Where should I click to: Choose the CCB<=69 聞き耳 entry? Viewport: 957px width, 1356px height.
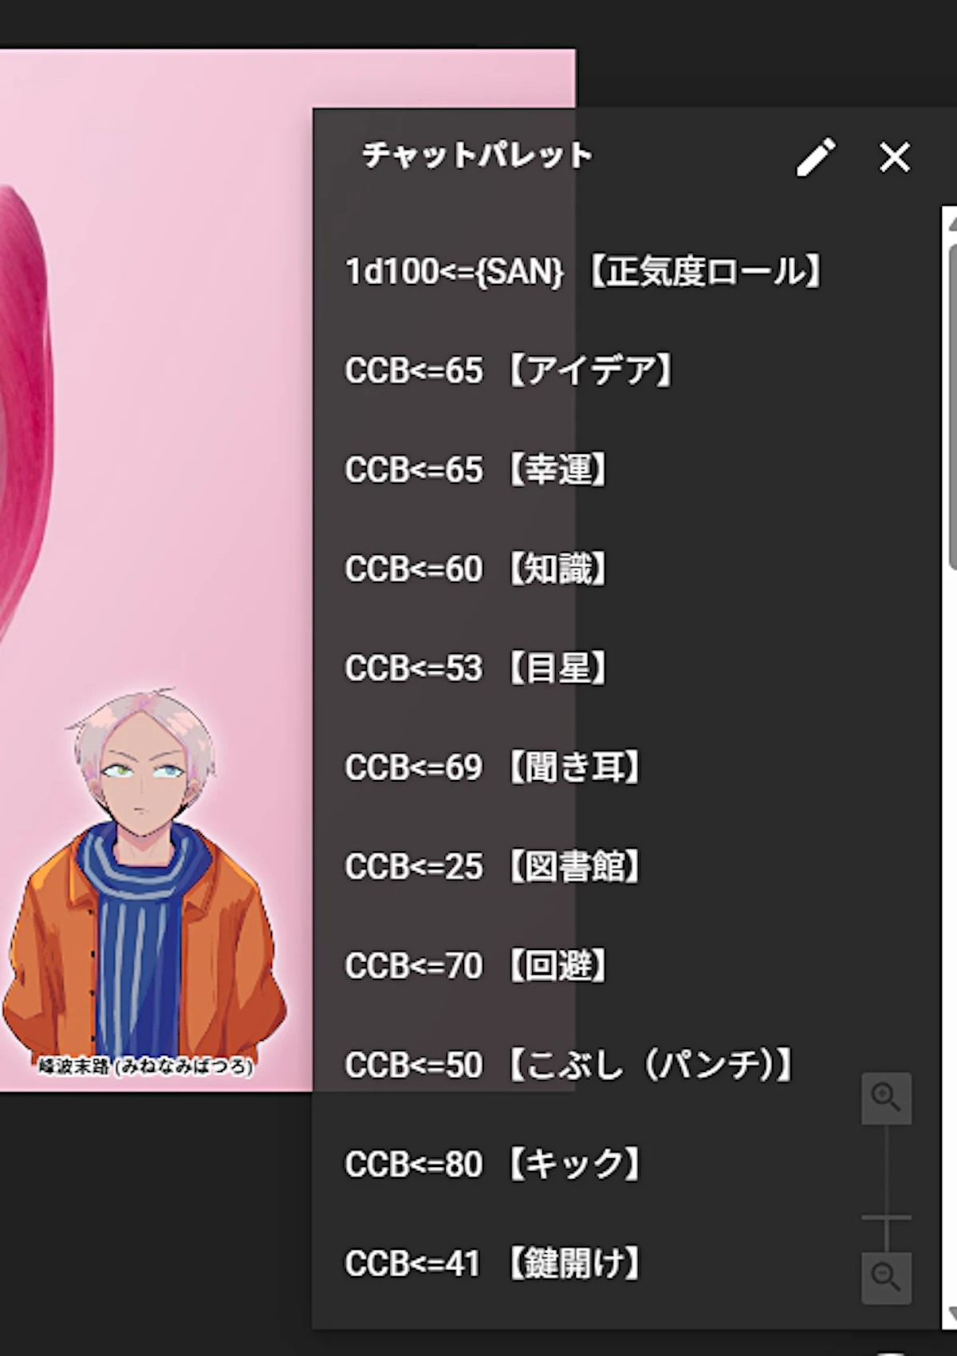tap(626, 767)
